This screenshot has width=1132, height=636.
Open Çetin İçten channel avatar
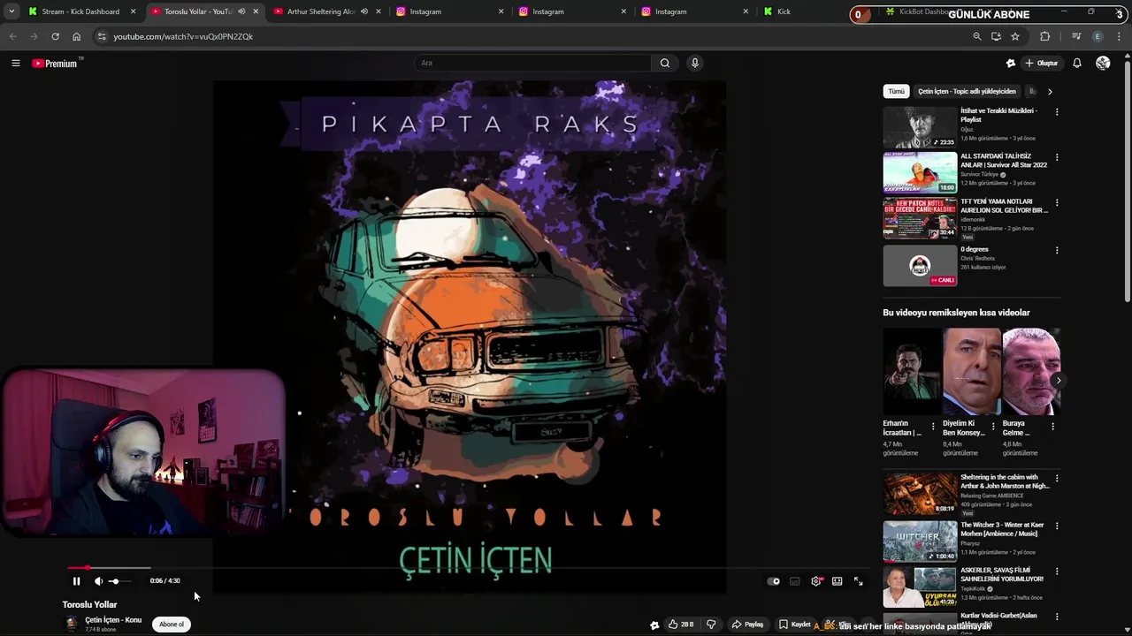pyautogui.click(x=71, y=624)
